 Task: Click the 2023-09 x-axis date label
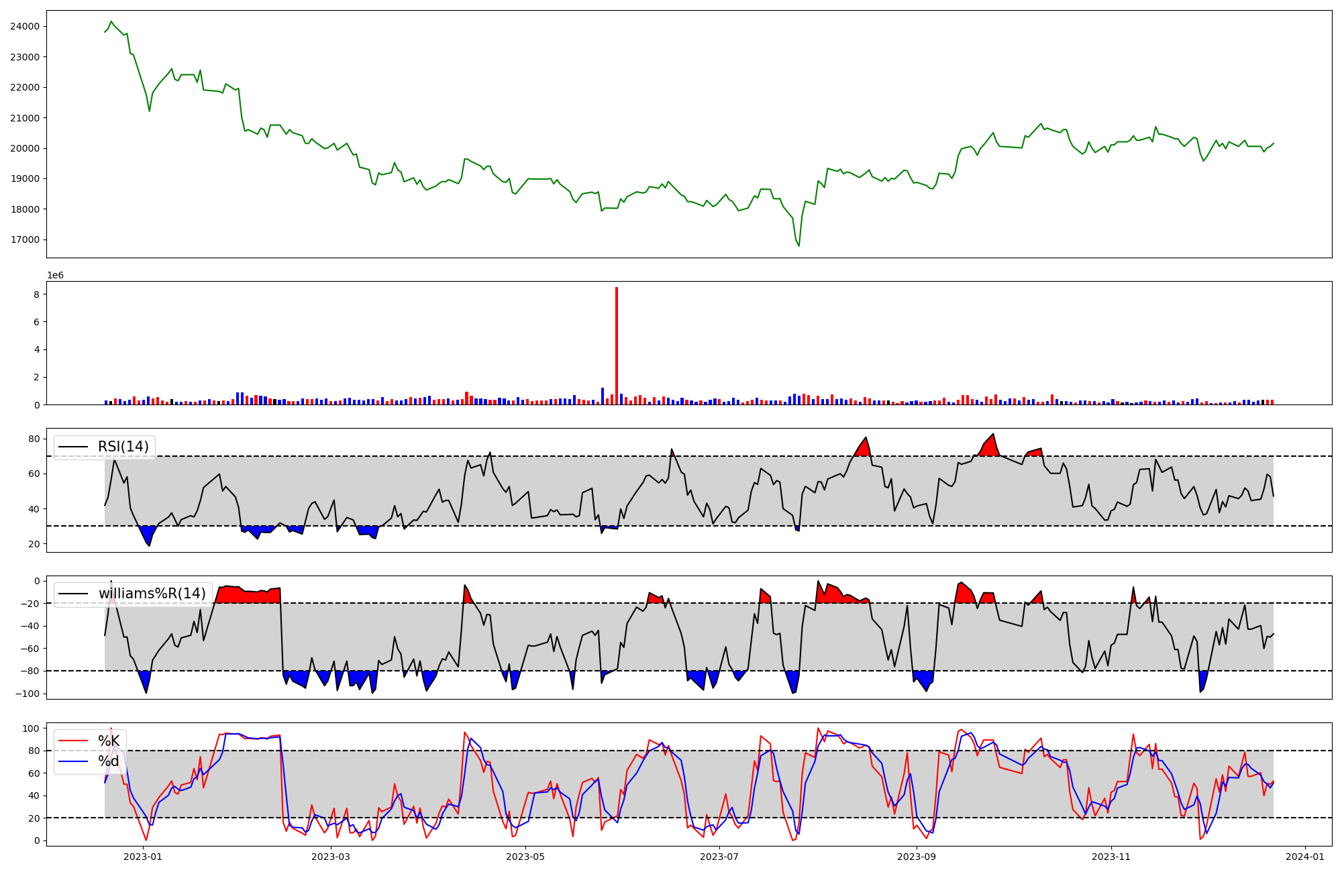(917, 857)
